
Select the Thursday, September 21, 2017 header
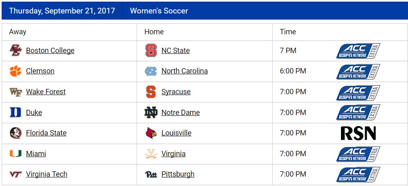point(62,11)
